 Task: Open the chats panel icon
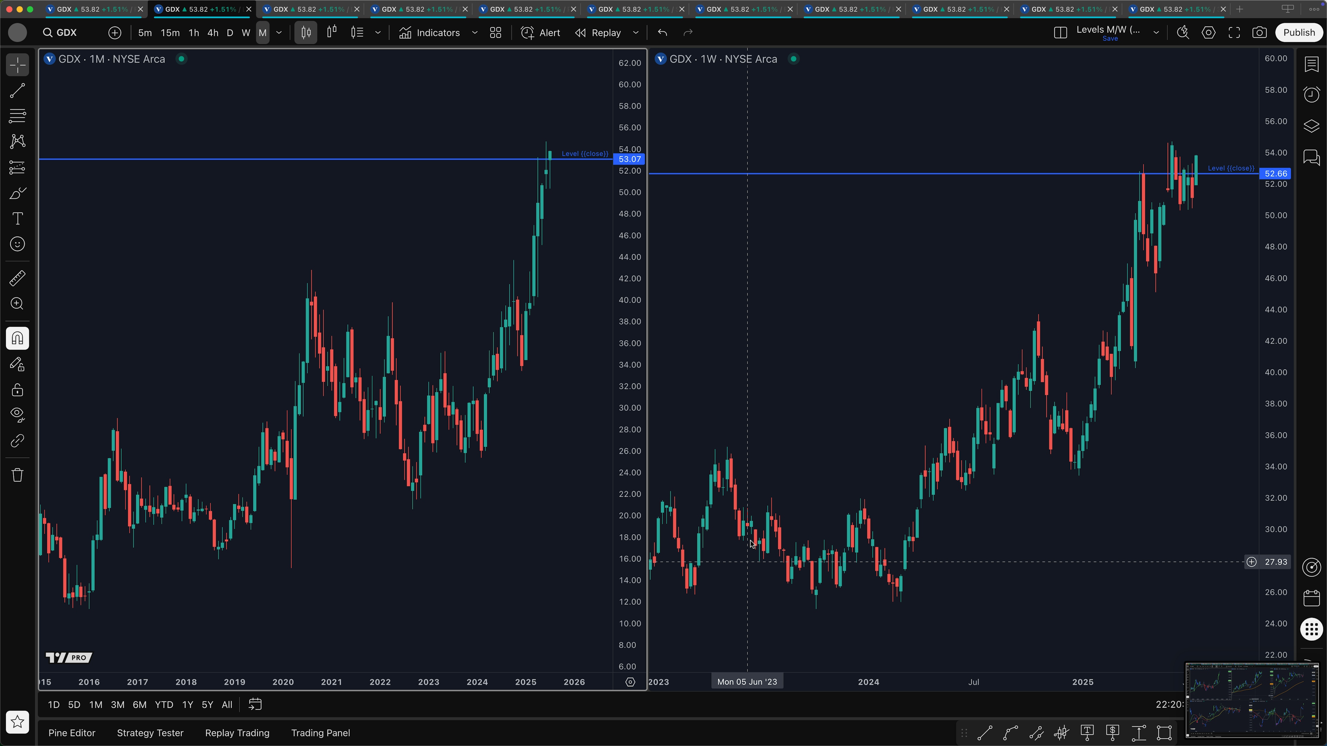coord(1311,157)
